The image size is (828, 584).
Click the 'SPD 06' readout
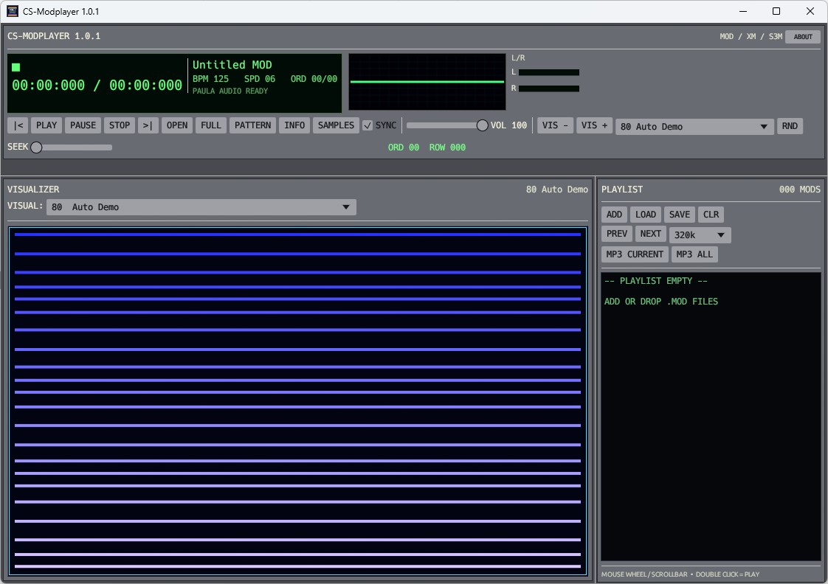tap(260, 79)
